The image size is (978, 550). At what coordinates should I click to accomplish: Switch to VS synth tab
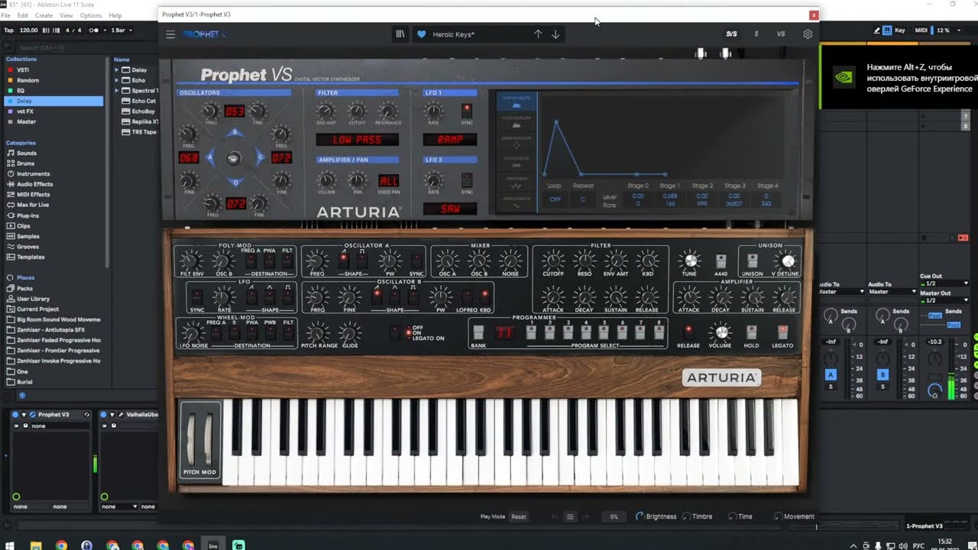pos(781,34)
